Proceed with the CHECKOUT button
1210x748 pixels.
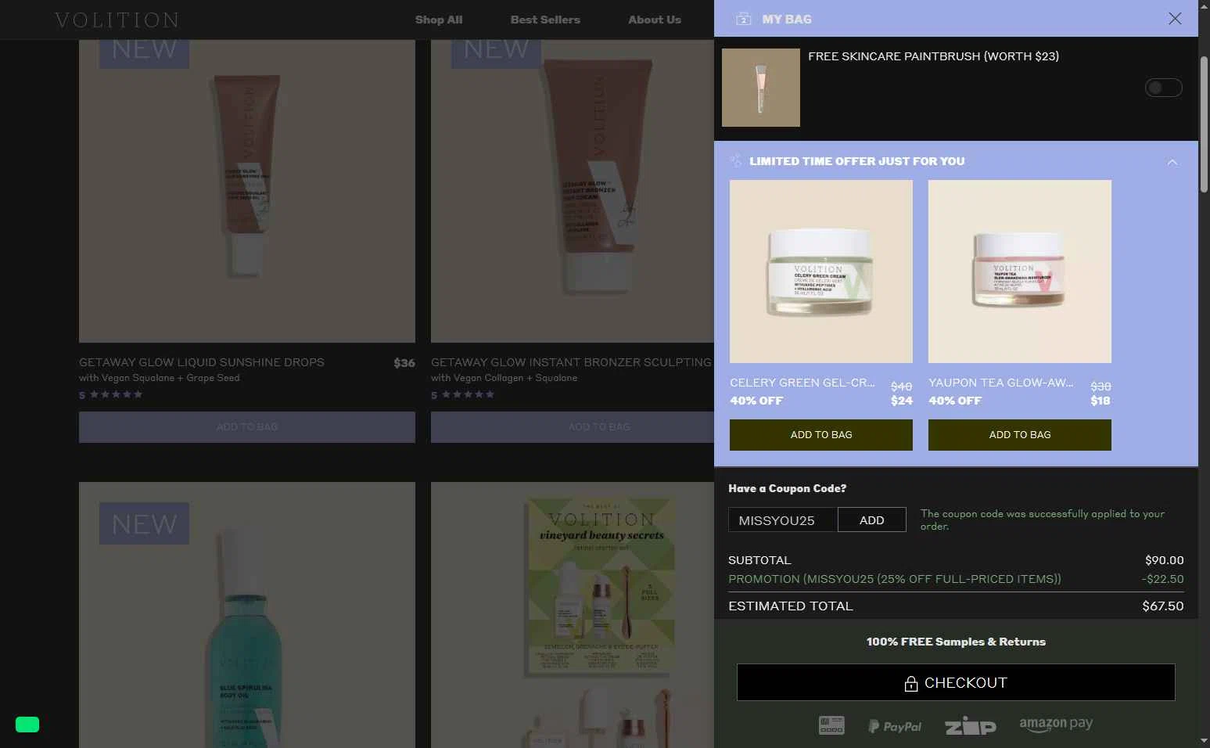tap(956, 682)
